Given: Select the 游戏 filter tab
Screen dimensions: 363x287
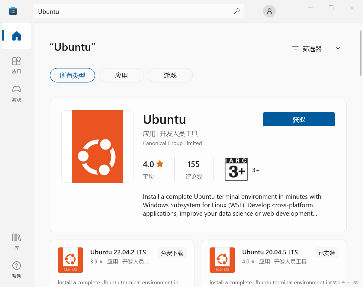Looking at the screenshot, I should (x=170, y=75).
